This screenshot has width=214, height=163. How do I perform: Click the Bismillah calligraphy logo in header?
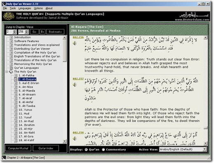[x=194, y=15]
